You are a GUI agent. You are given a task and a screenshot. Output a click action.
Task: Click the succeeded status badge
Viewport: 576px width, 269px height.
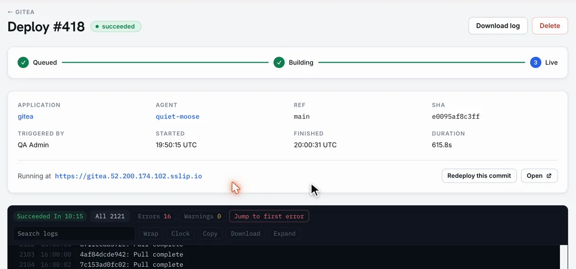[x=116, y=26]
